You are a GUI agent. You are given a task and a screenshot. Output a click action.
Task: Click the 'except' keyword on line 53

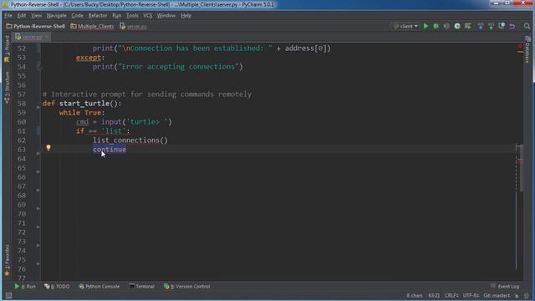89,58
